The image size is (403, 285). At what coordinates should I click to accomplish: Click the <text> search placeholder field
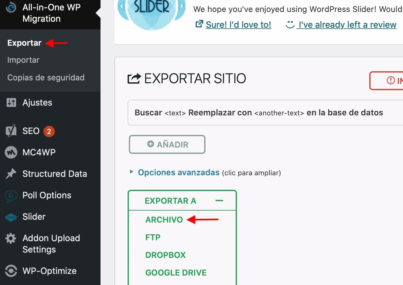[175, 113]
